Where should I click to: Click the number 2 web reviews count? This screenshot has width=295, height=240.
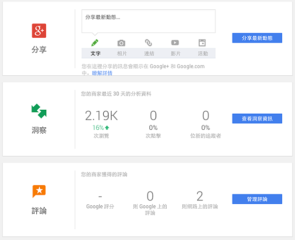pyautogui.click(x=200, y=196)
